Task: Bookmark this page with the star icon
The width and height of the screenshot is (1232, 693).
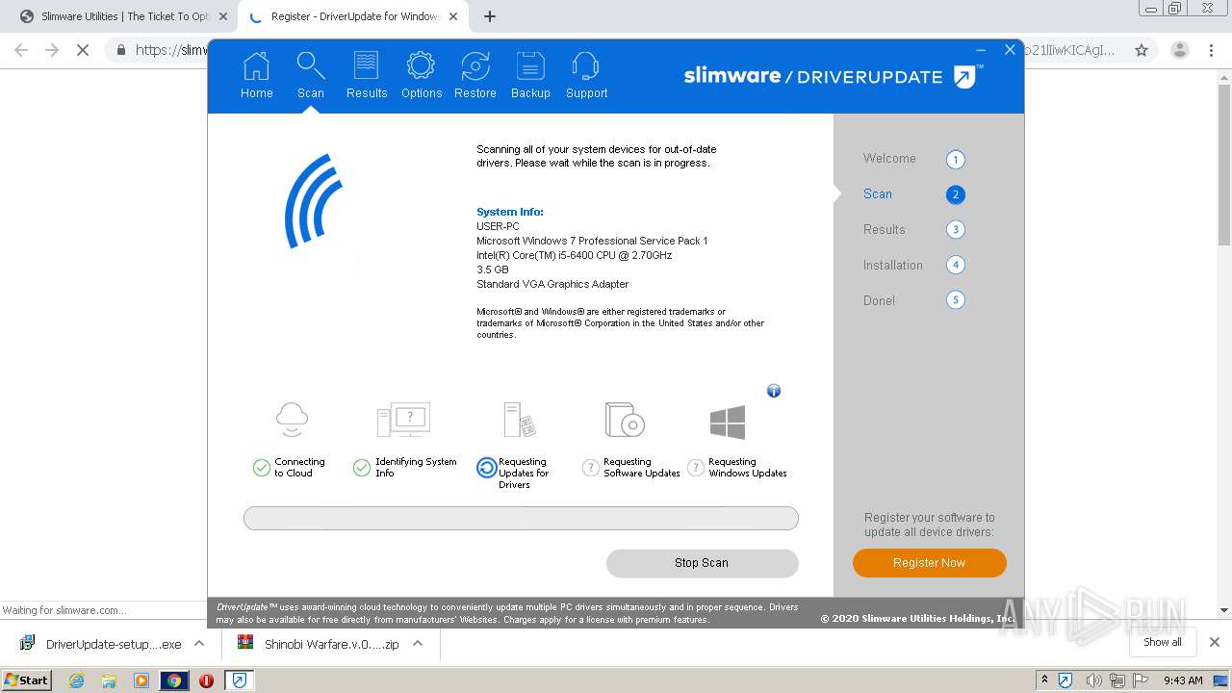Action: (1141, 50)
